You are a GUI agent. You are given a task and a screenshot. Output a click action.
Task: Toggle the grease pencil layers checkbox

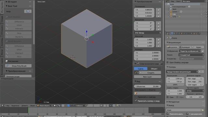138,64
